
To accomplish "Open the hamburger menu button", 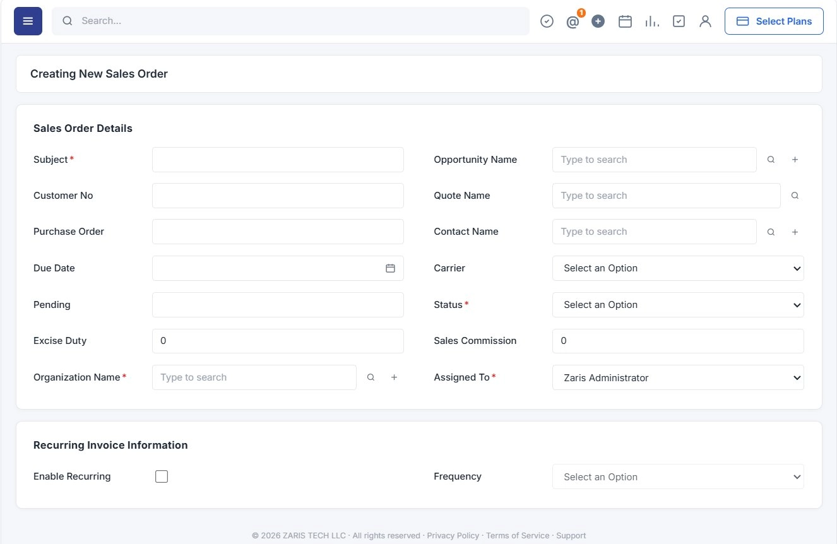I will coord(28,21).
